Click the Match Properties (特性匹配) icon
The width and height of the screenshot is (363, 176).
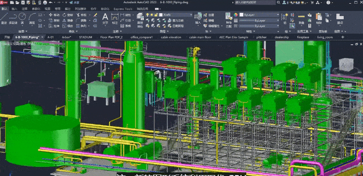tap(229, 20)
